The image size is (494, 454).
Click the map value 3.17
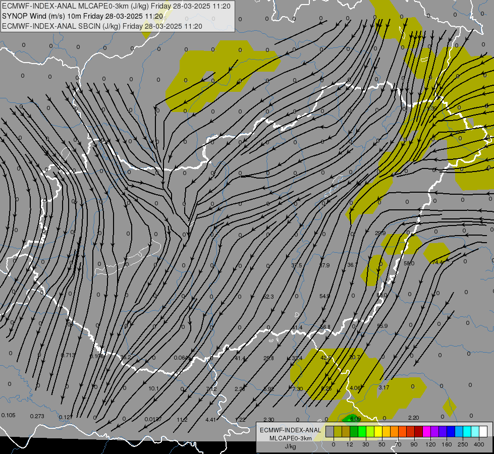point(383,387)
